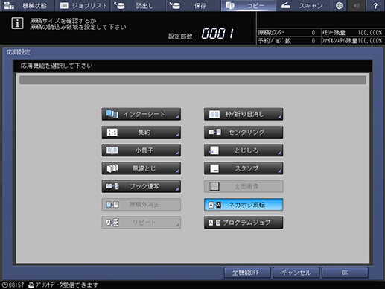Screen dimensions: 385x289
Task: Click the インターシート page icon
Action: tap(112, 114)
